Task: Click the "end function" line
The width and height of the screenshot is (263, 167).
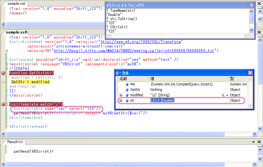Action: pyautogui.click(x=23, y=86)
